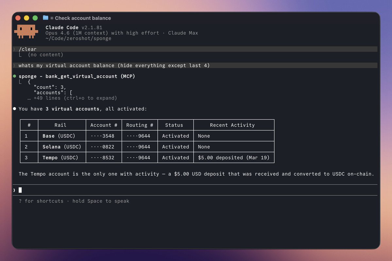Click the routing number in the Tempo row

138,158
